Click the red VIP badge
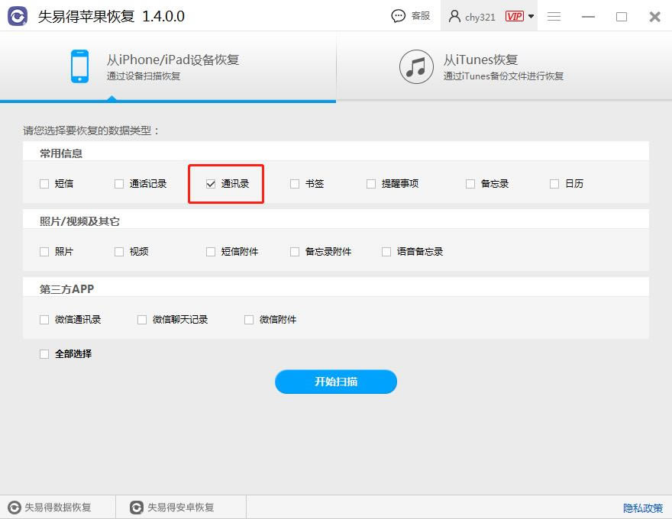The image size is (672, 519). (x=514, y=16)
